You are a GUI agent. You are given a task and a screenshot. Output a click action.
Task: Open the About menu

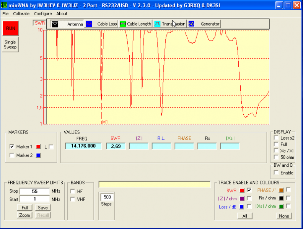(62, 14)
